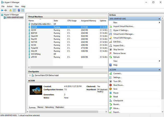Open Virtual Switch Manager

point(124,34)
